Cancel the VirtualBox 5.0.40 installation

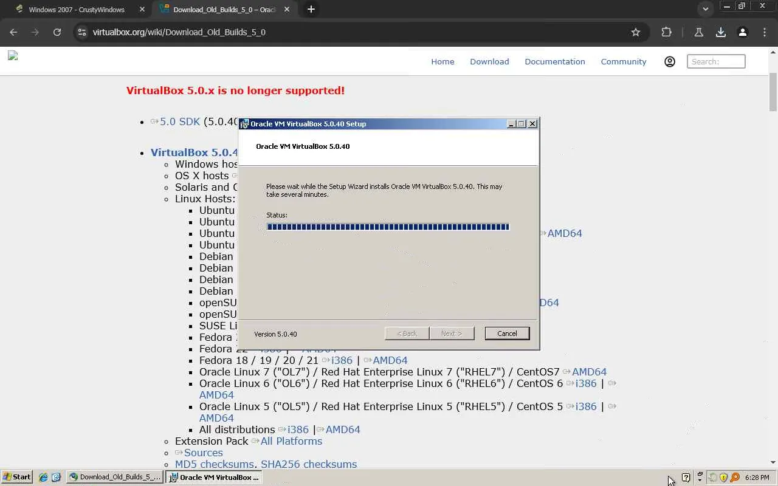[507, 334]
